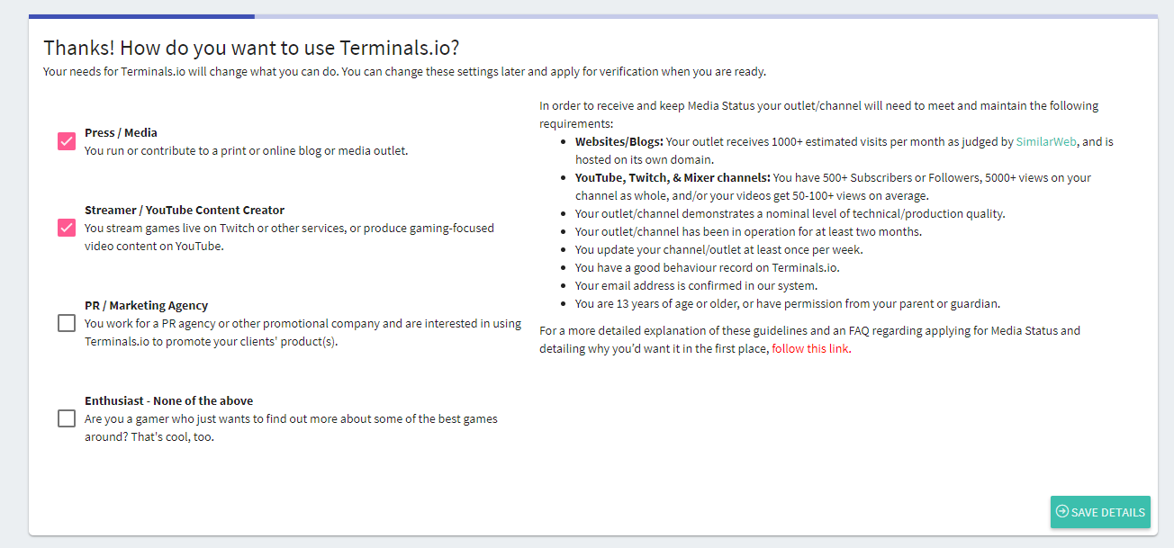Click the checked pink Press / Media checkmark
This screenshot has height=548, width=1174.
coord(65,141)
